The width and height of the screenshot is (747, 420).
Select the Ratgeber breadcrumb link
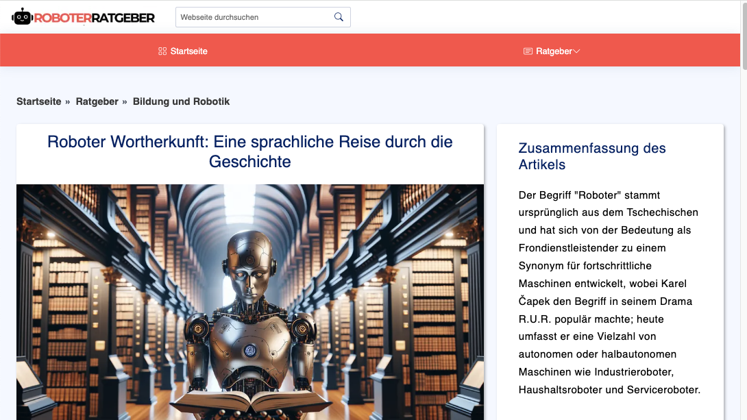[x=97, y=101]
